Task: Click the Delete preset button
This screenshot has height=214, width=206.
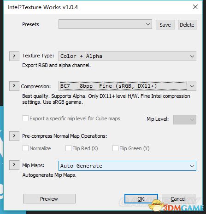Action: tap(187, 24)
